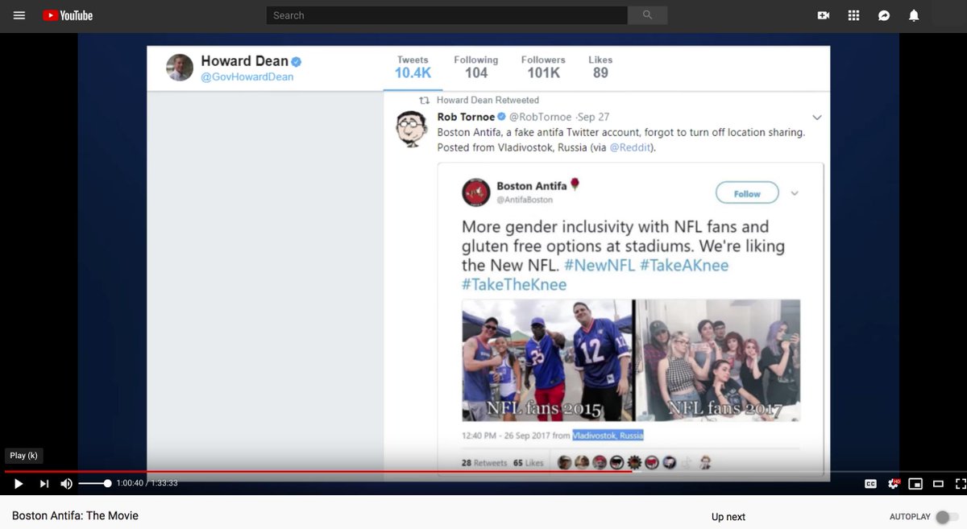Click the NFL fans 2017 photo
967x529 pixels.
point(719,360)
